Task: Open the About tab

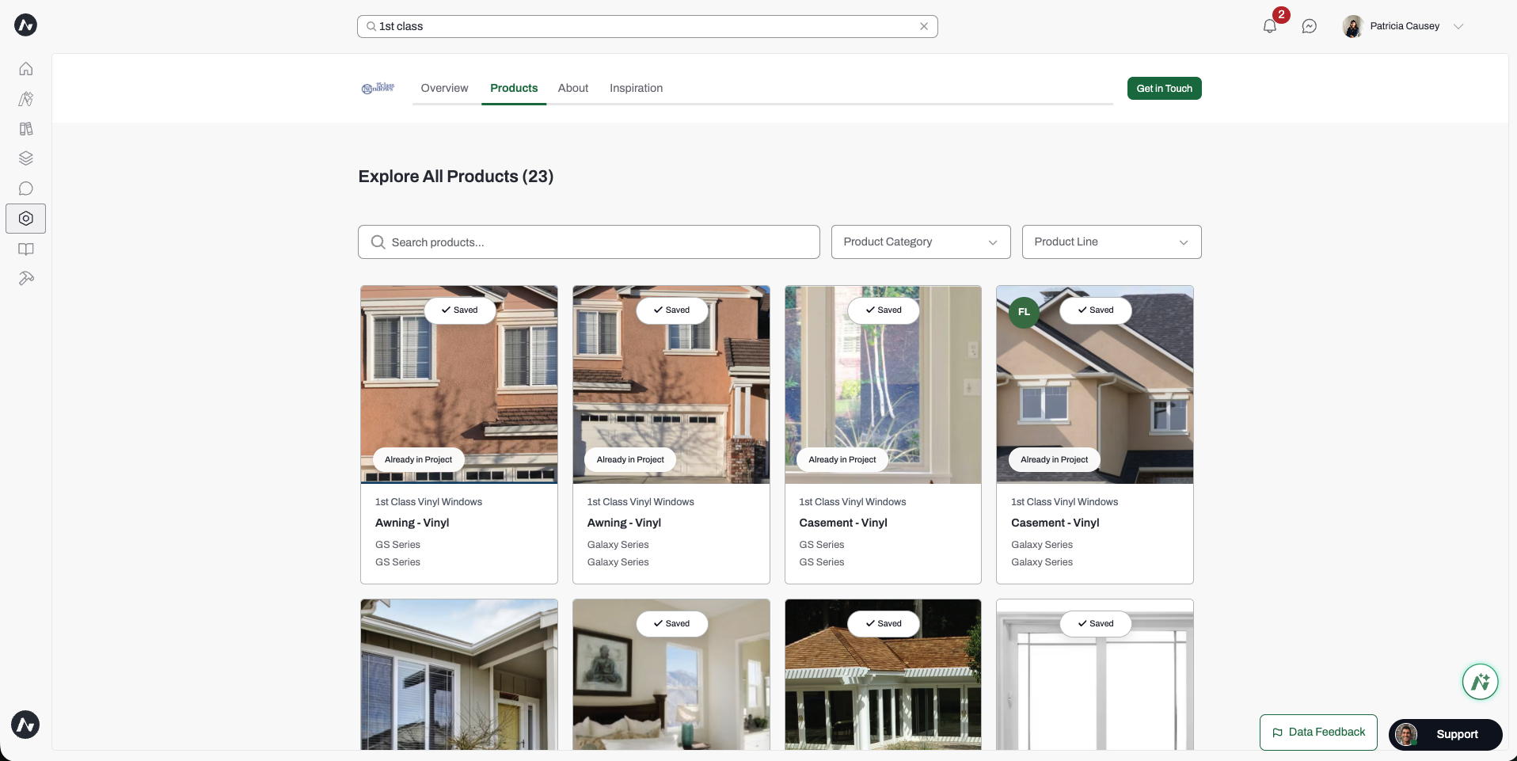Action: point(573,88)
